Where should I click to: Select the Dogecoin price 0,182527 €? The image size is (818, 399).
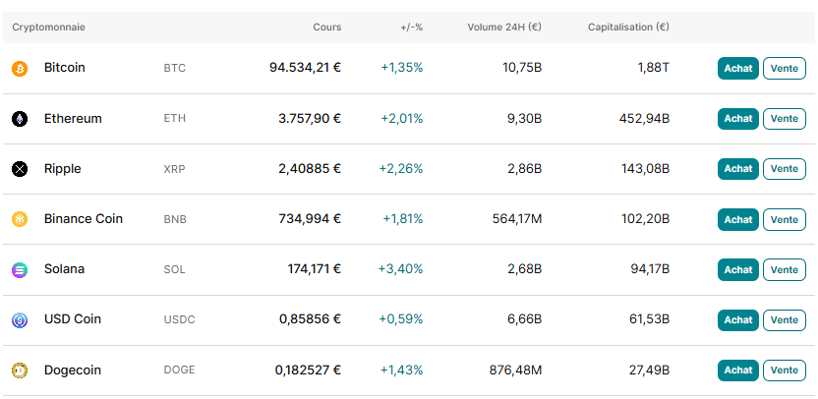309,370
